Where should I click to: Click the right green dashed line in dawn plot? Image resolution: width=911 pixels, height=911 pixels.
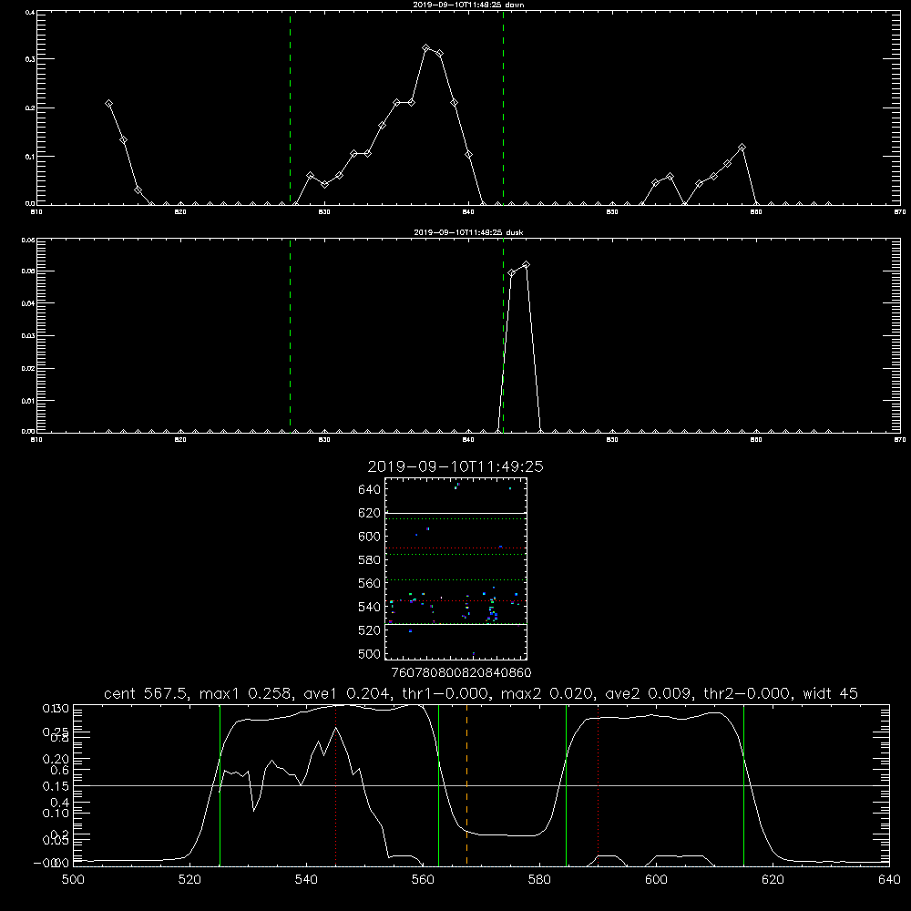click(503, 107)
